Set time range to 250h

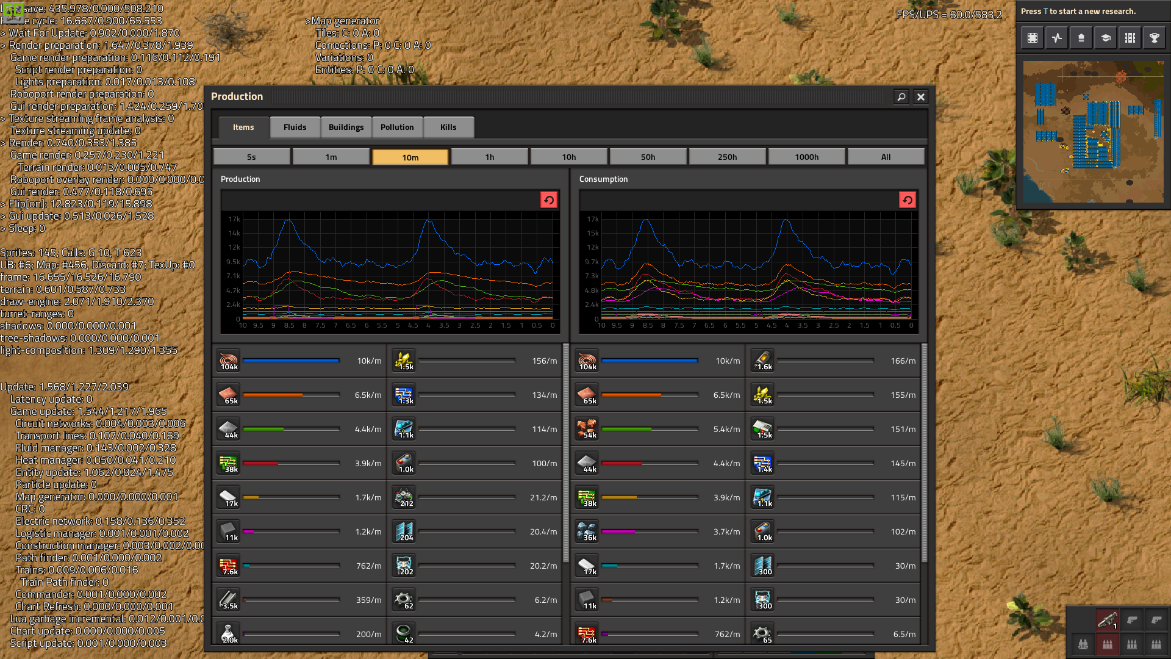[727, 157]
